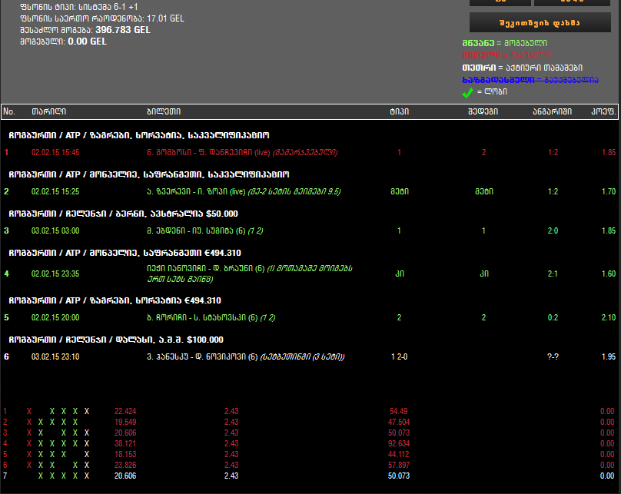Screen dimensions: 621x494
Task: Click the category header ending with $100.000
Action: pos(116,340)
